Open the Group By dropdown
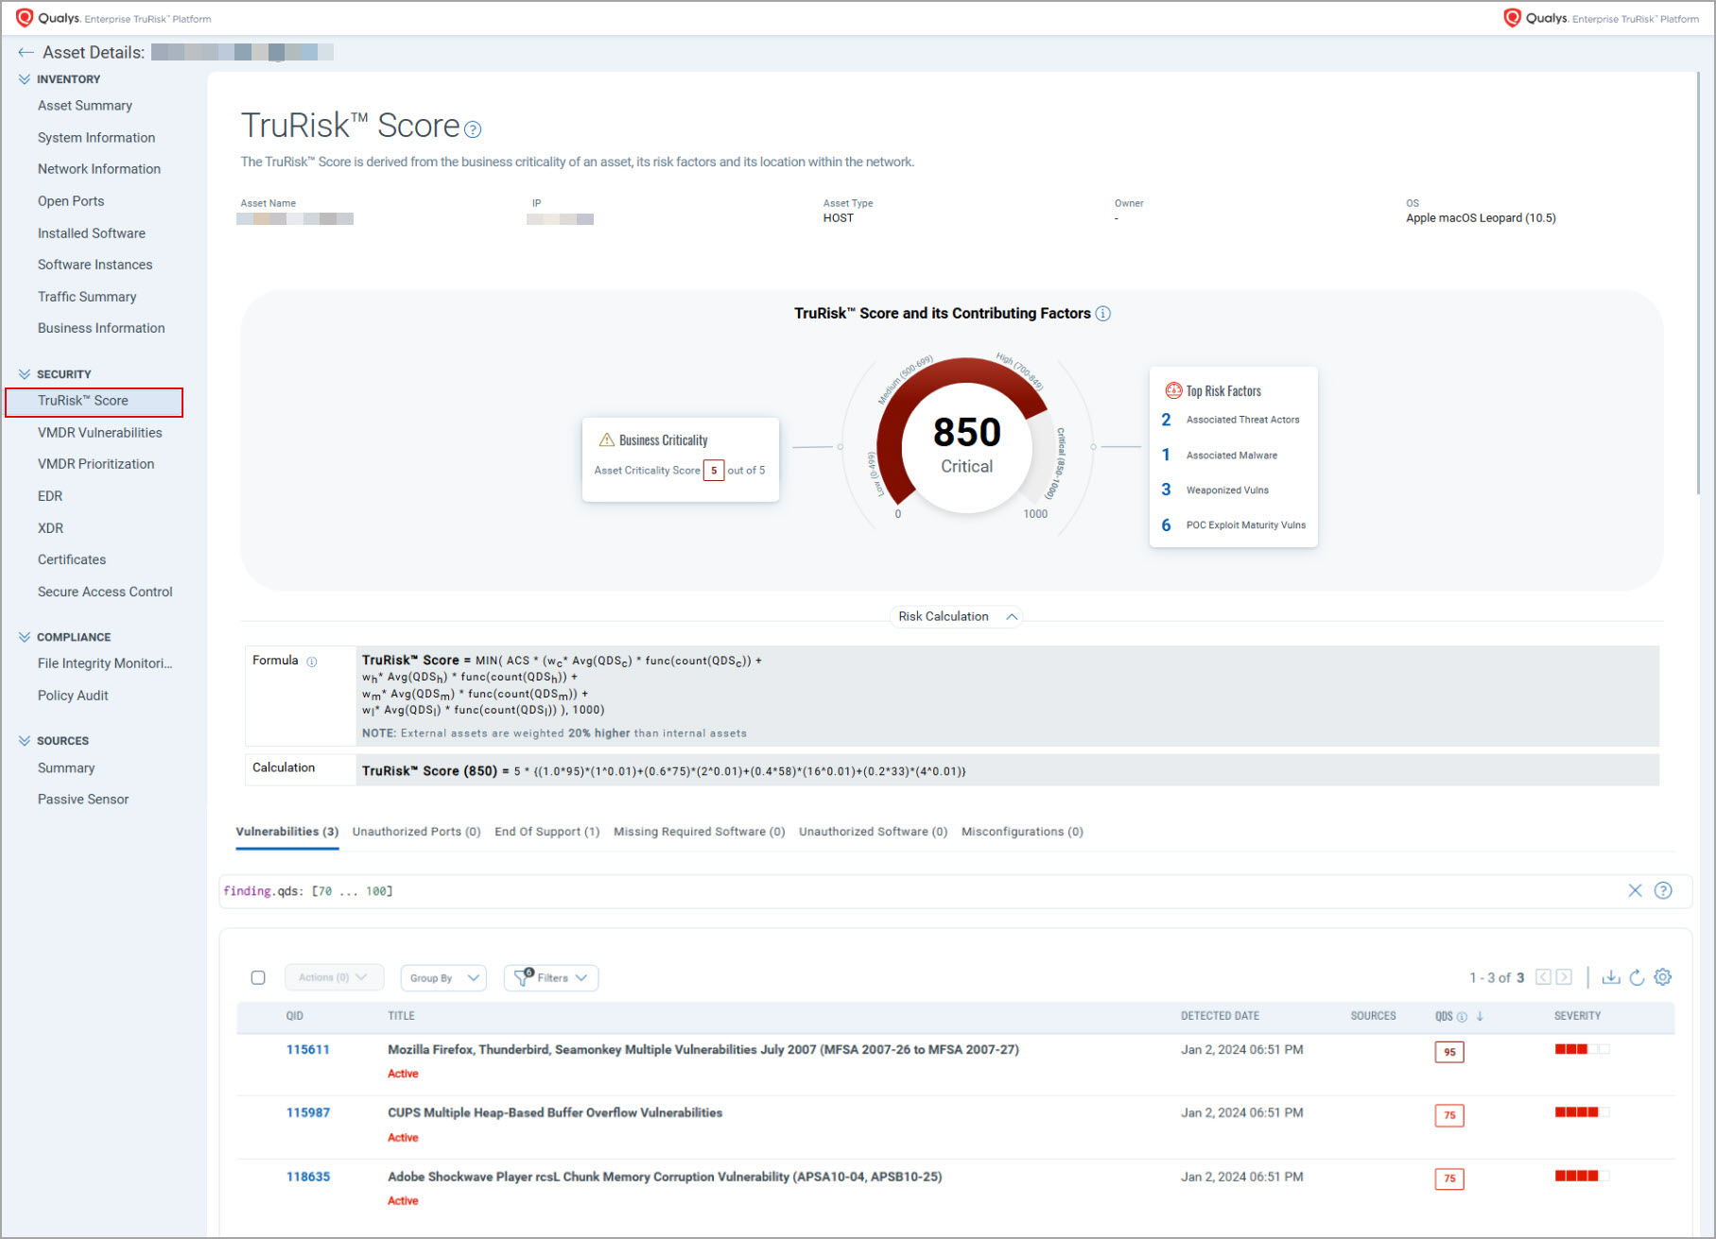This screenshot has height=1239, width=1716. click(x=443, y=978)
